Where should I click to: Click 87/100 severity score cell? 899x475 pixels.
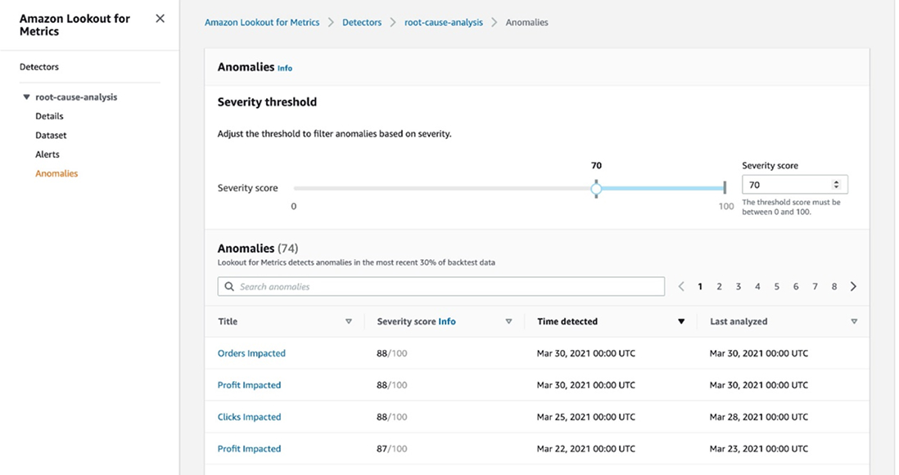[x=391, y=449]
